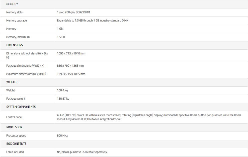This screenshot has width=248, height=157.
Task: Select the "No, please purchase USB cable separately" text
Action: click(82, 152)
